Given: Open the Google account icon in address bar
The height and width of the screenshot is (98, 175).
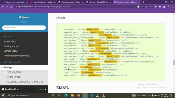Looking at the screenshot, I should pyautogui.click(x=138, y=7).
